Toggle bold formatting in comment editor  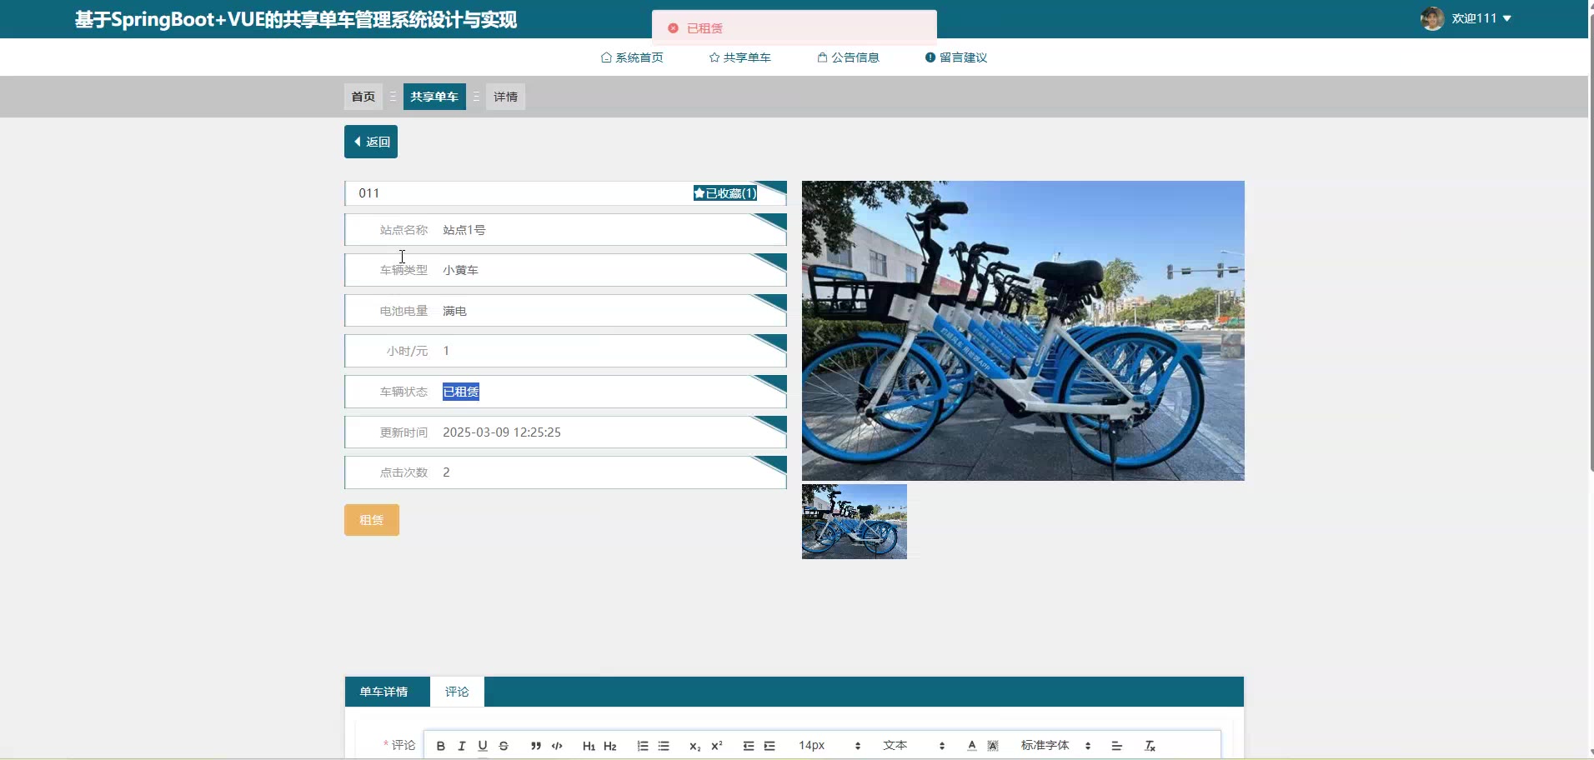point(440,746)
